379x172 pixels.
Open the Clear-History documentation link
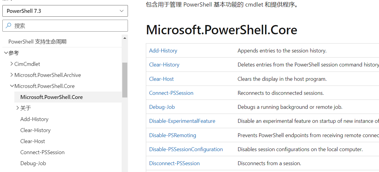click(x=164, y=64)
